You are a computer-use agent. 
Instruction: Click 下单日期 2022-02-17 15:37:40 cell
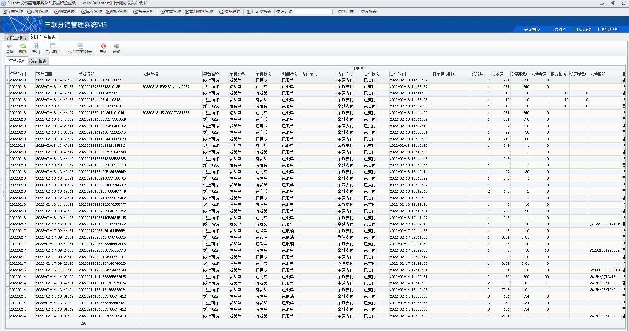point(56,224)
